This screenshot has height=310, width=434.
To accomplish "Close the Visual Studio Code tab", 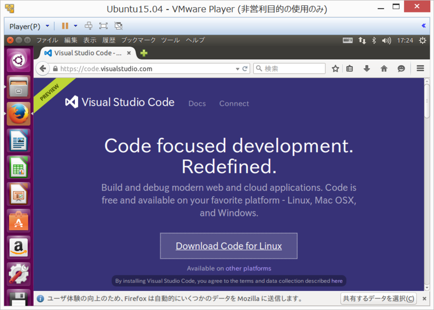I will tap(129, 53).
